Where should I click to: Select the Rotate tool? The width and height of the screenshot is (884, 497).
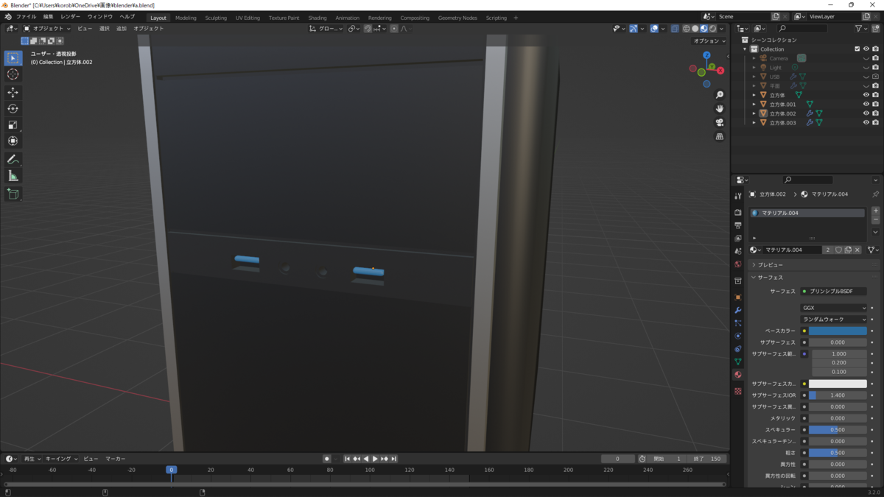point(13,109)
